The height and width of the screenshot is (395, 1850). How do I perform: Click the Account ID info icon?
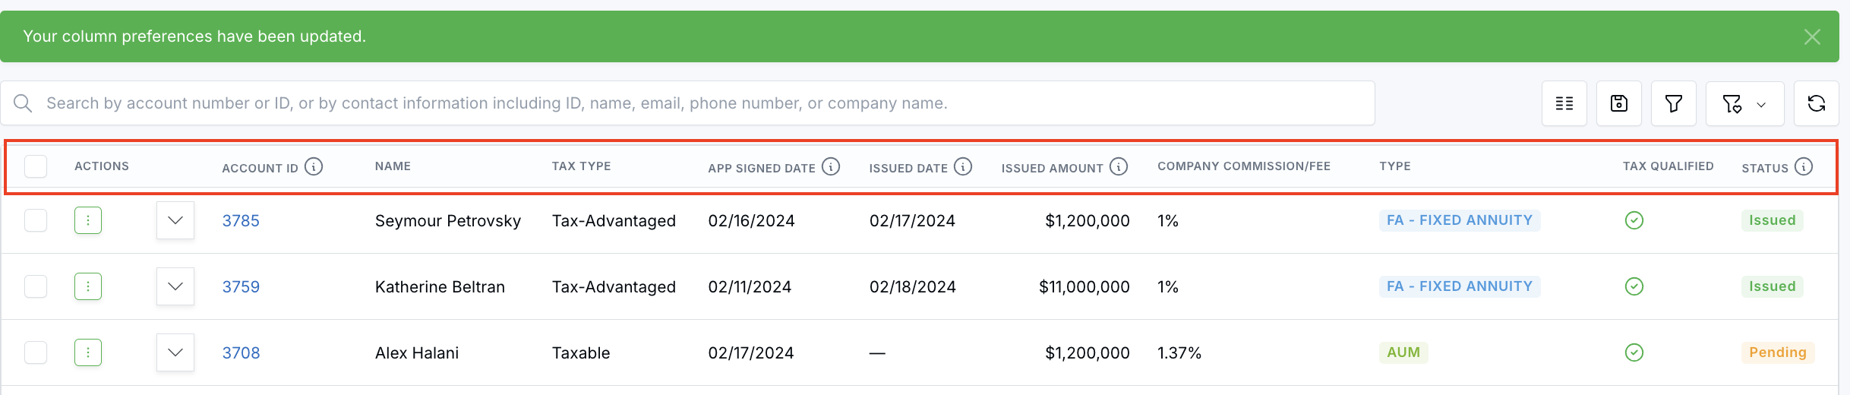pyautogui.click(x=314, y=166)
